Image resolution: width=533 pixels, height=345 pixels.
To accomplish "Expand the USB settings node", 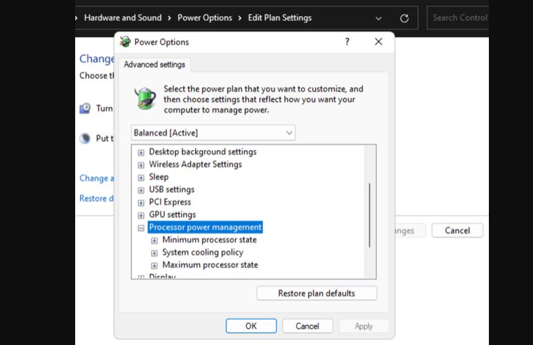I will coord(141,190).
